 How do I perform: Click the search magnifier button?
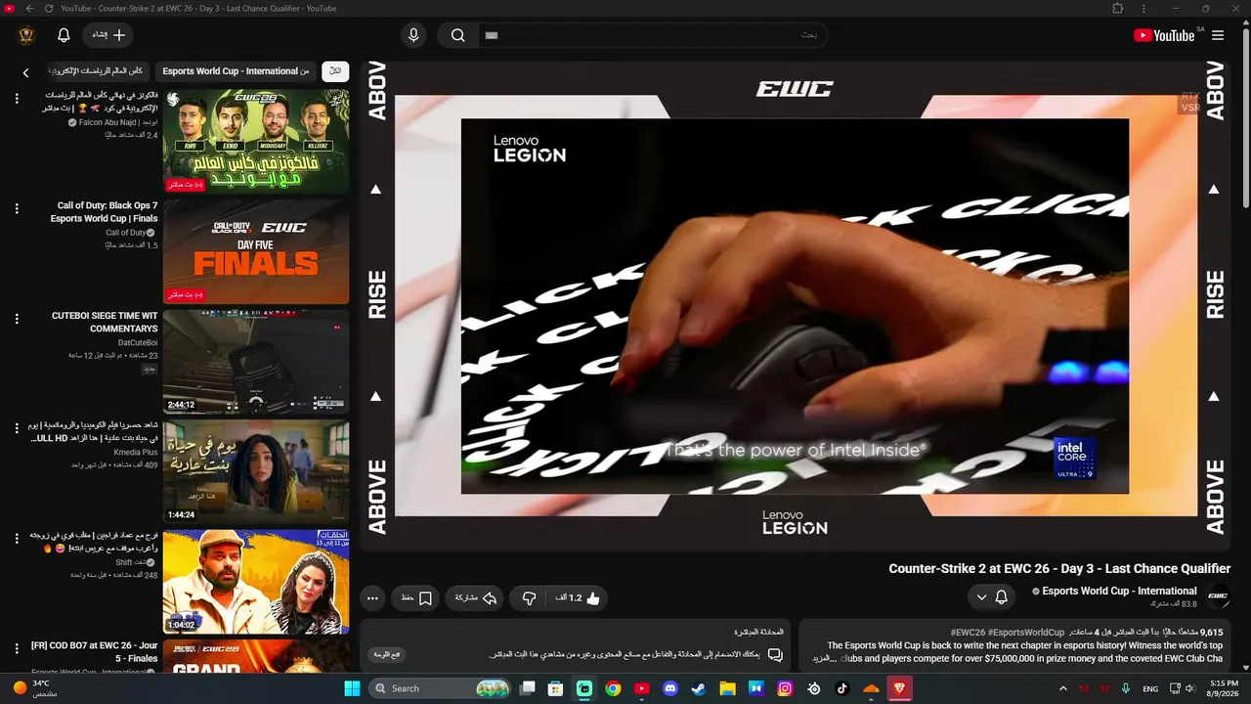coord(457,35)
